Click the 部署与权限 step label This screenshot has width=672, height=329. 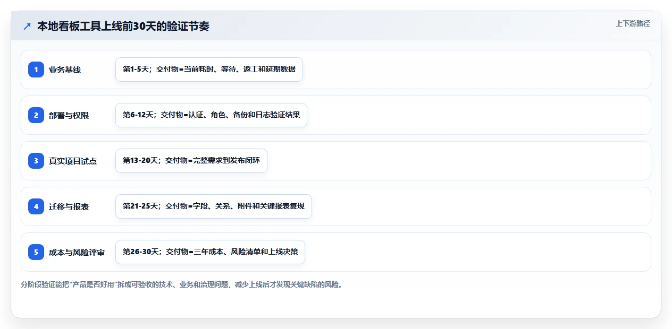pos(69,115)
